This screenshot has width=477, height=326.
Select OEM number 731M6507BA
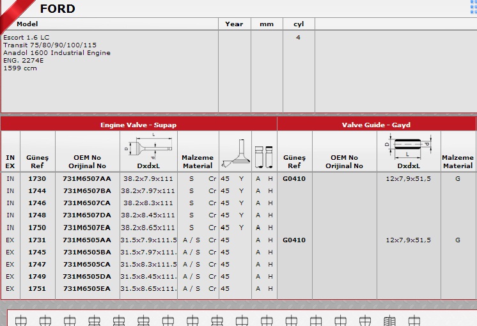(87, 191)
